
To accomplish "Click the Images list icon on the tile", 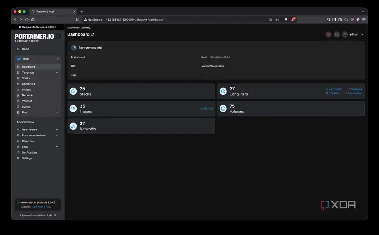I will pyautogui.click(x=73, y=109).
